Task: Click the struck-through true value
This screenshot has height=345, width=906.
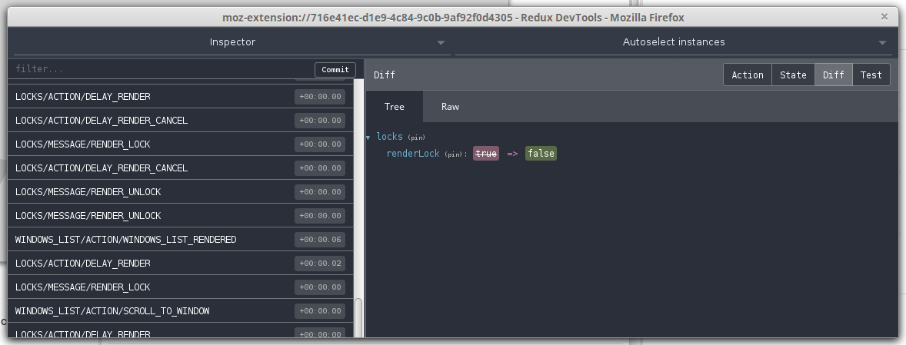Action: pos(486,154)
